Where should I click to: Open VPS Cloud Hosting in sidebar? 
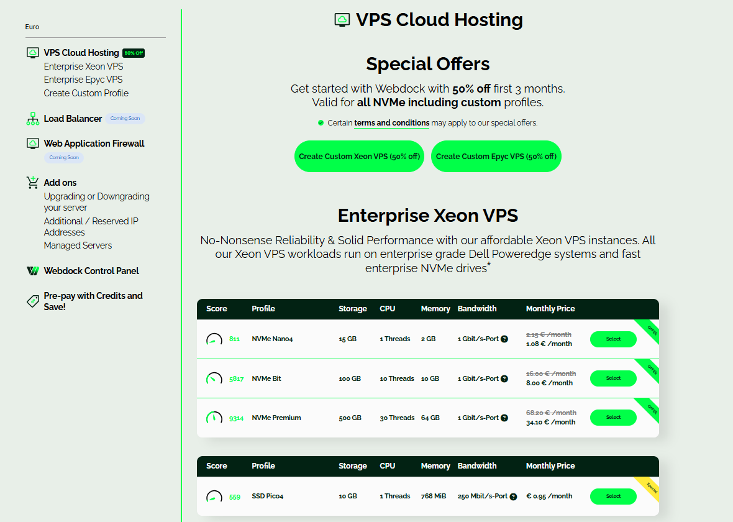coord(81,53)
